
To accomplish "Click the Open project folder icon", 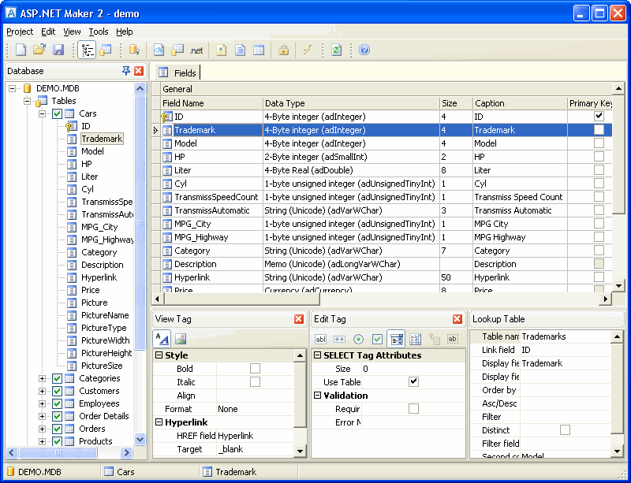I will coord(39,50).
